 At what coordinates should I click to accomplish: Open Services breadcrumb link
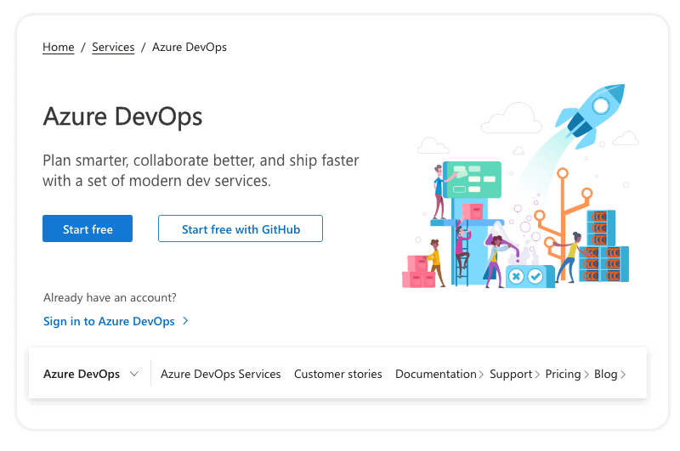pos(113,47)
